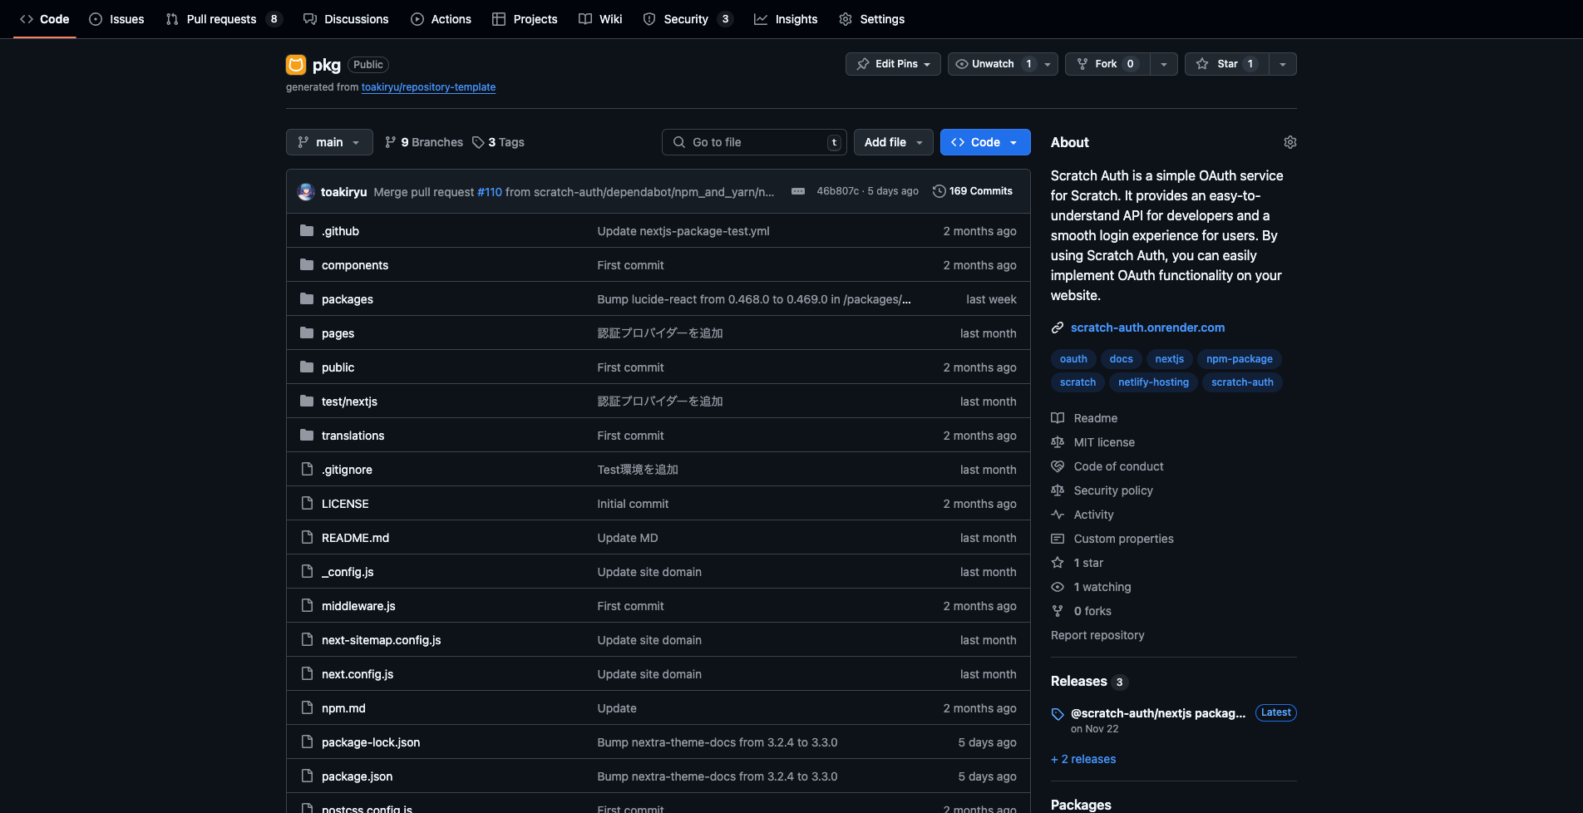Switch to the Issues tab

coord(116,19)
